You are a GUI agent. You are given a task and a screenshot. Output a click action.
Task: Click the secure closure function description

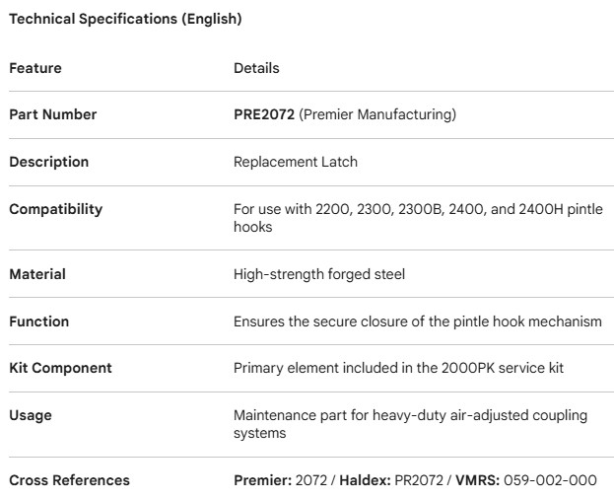pyautogui.click(x=417, y=321)
